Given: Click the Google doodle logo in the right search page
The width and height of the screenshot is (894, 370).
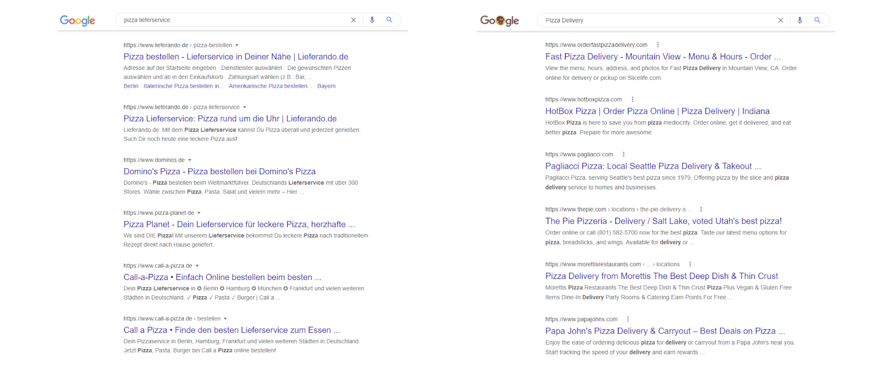Looking at the screenshot, I should point(500,21).
